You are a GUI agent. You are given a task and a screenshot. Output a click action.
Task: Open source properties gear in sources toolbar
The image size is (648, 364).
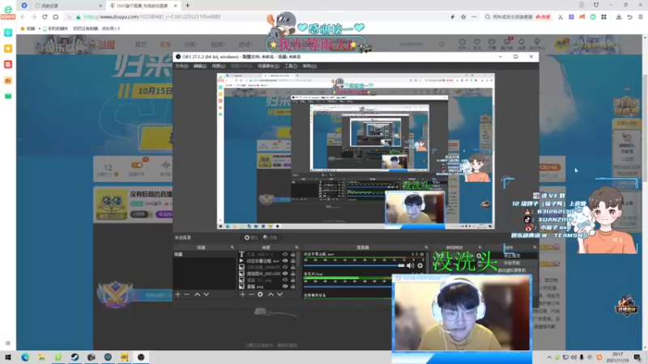[x=260, y=294]
